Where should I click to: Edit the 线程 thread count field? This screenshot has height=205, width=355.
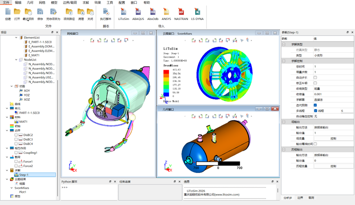click(x=347, y=110)
